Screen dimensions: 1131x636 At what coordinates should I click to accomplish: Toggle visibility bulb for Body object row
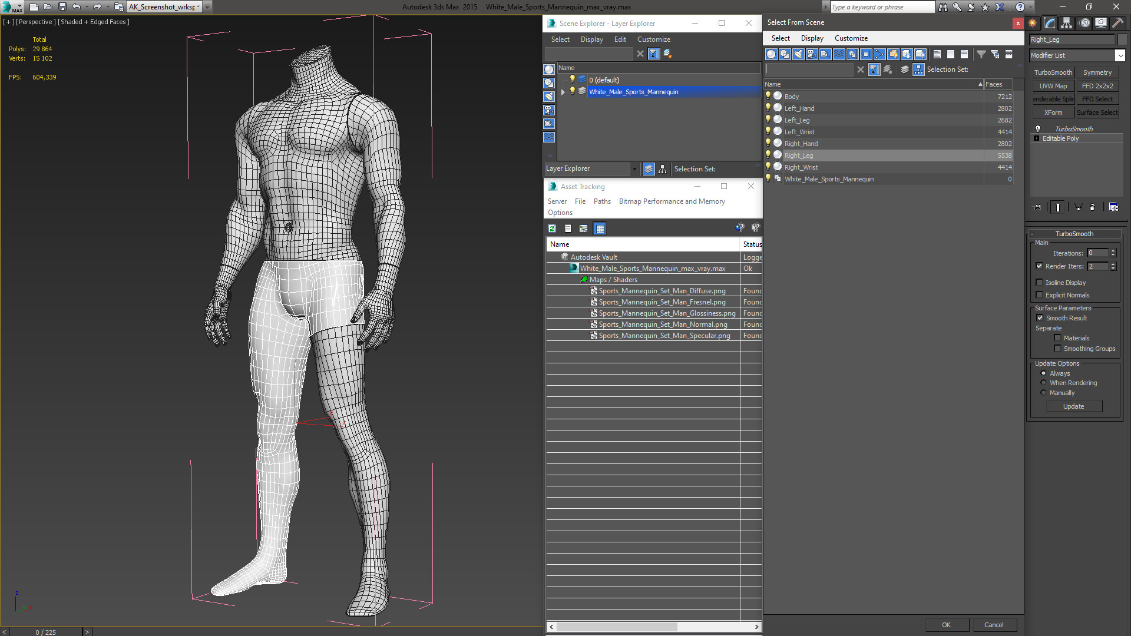coord(768,96)
